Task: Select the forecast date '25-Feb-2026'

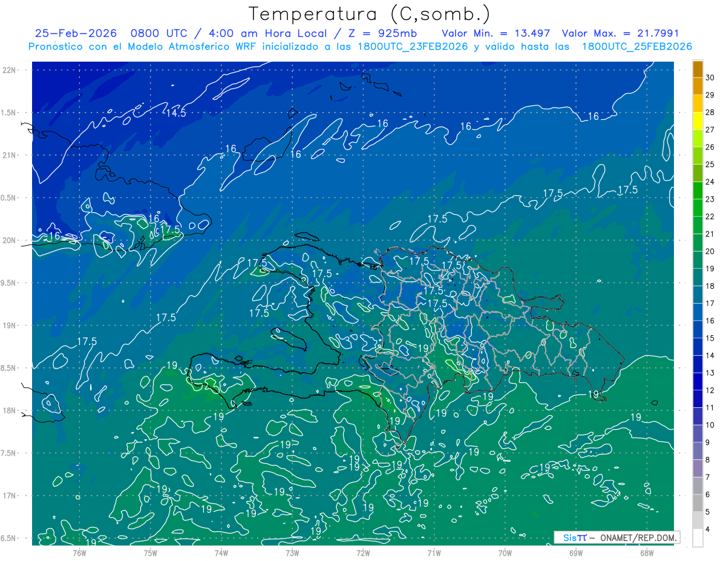Action: 76,33
